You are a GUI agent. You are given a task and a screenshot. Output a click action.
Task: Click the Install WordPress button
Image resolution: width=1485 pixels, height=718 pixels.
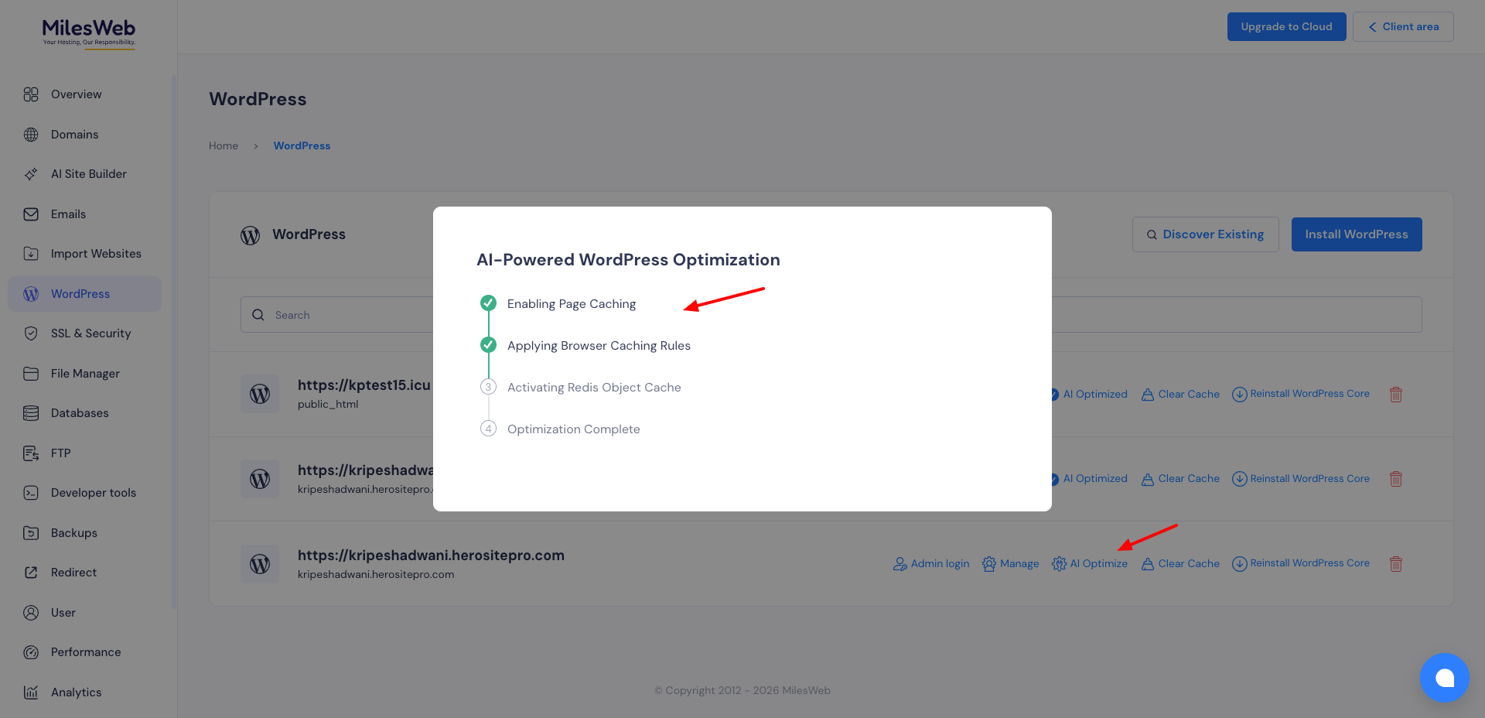[x=1356, y=234]
